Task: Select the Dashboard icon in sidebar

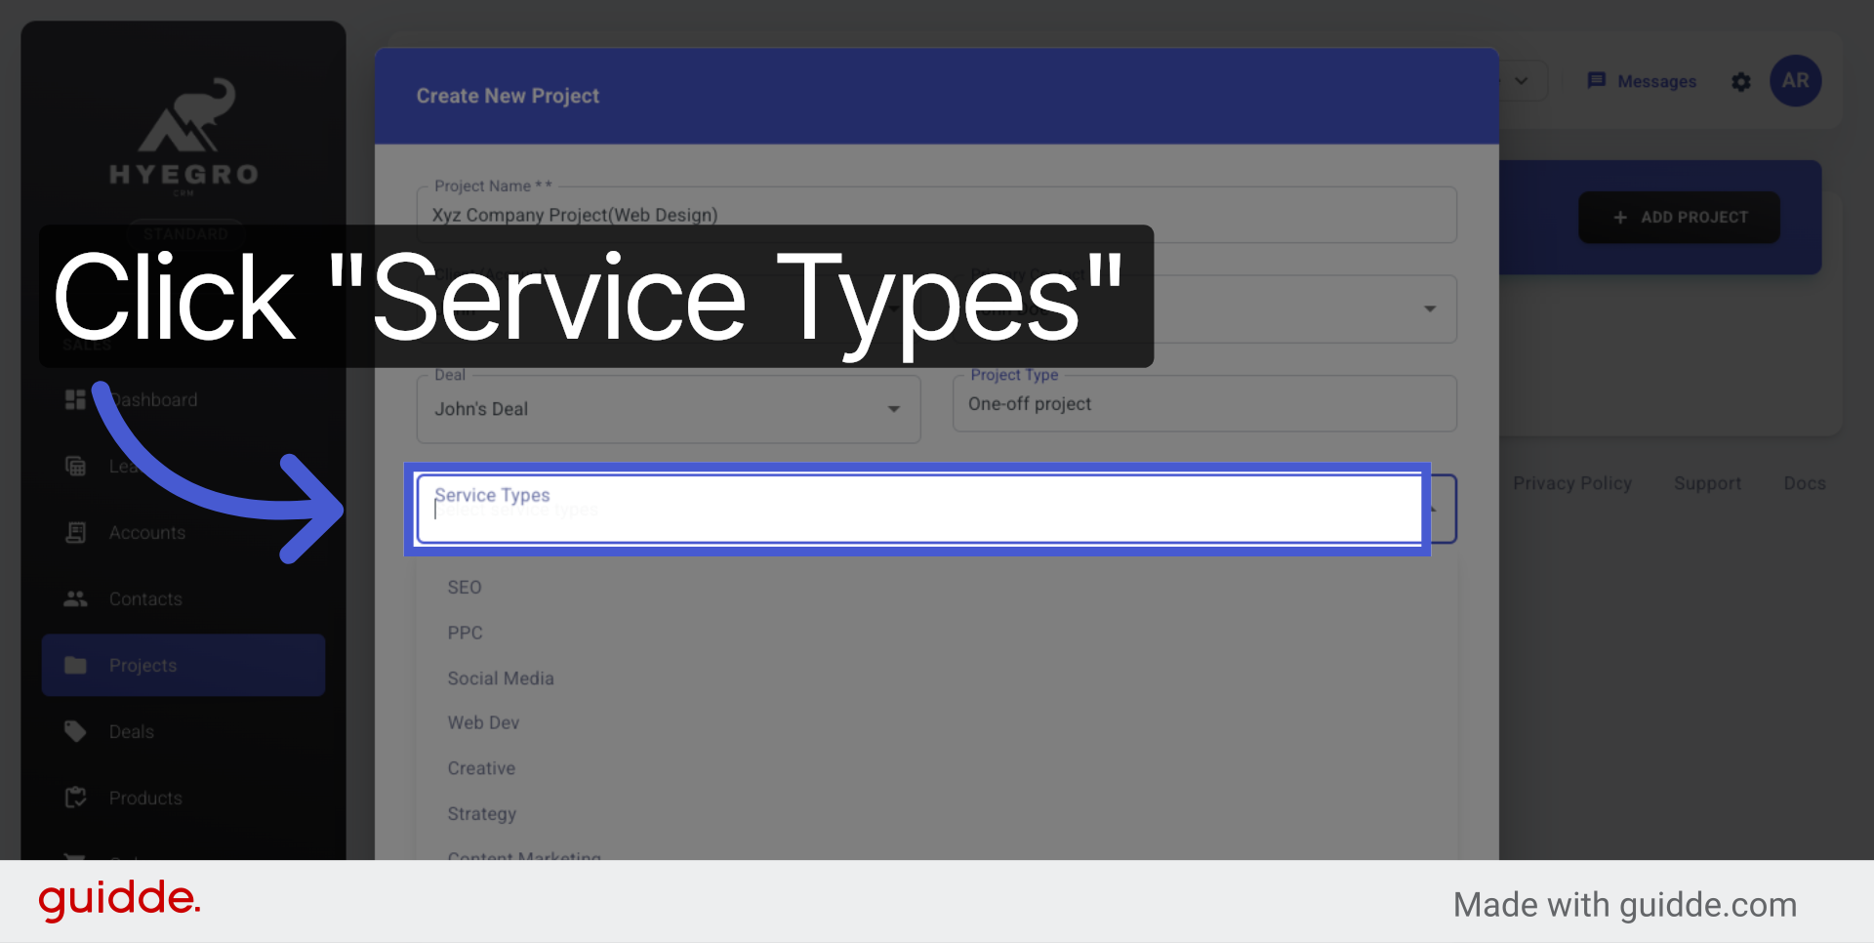Action: point(75,399)
